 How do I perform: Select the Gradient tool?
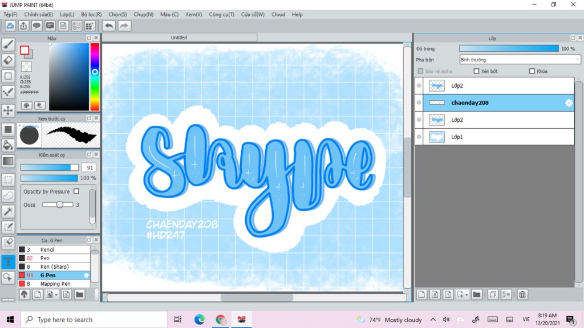8,161
